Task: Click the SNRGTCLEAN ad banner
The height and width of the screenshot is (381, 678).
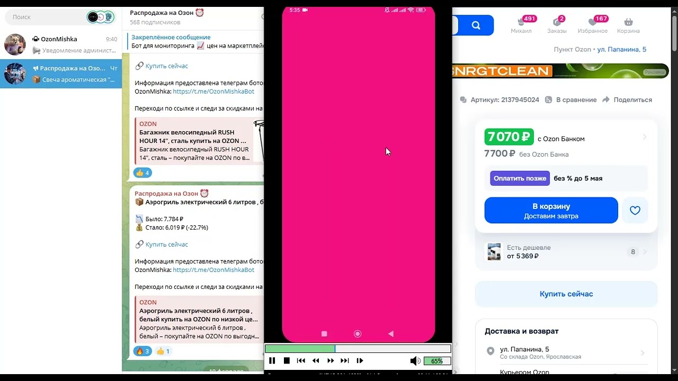Action: [x=560, y=71]
